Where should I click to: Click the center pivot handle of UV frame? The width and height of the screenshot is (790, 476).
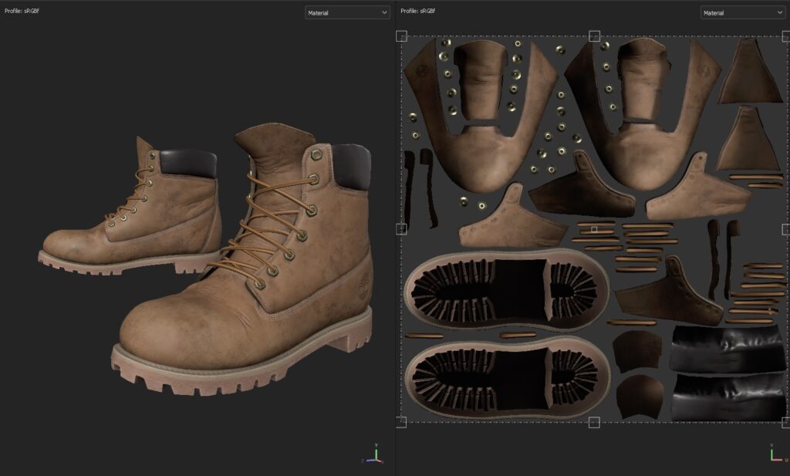(x=594, y=229)
